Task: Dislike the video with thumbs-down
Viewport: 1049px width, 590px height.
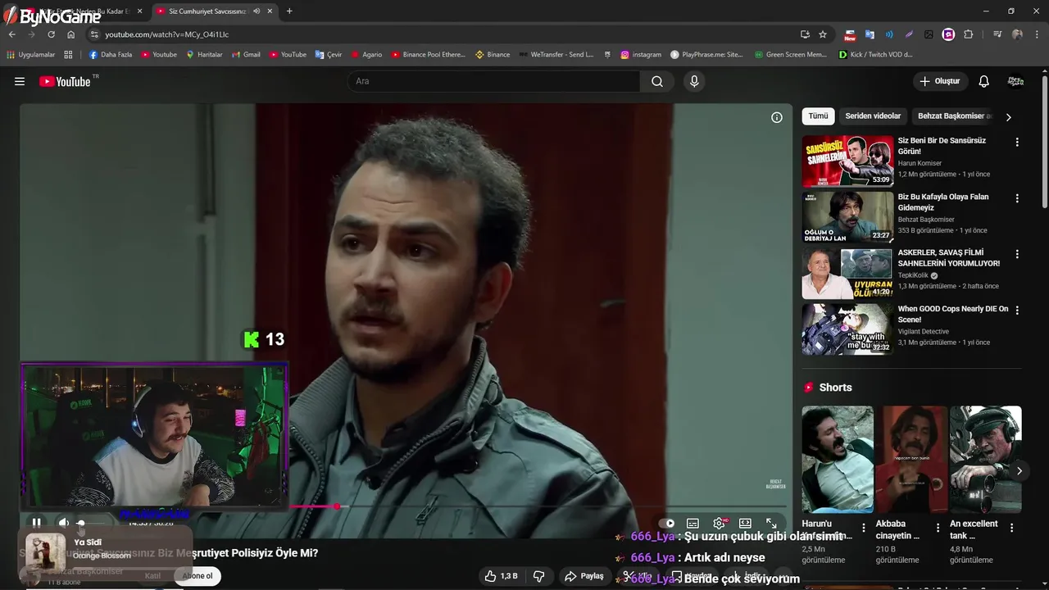Action: click(x=538, y=576)
